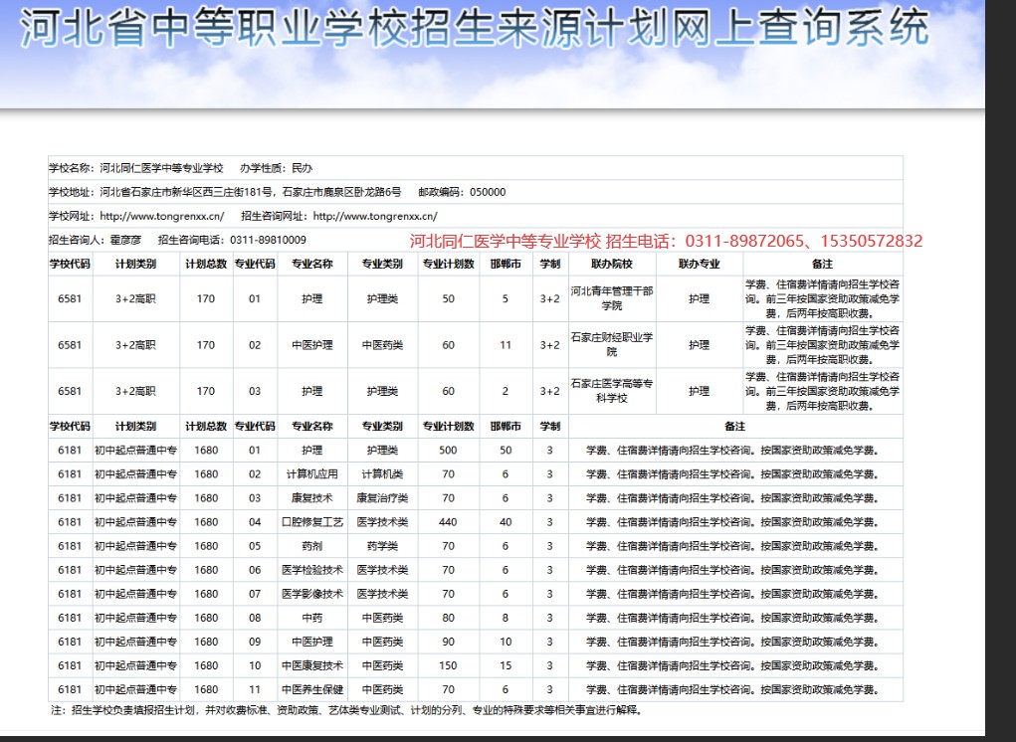The height and width of the screenshot is (742, 1016).
Task: Select the 中医养生保健 major name cell
Action: (312, 689)
